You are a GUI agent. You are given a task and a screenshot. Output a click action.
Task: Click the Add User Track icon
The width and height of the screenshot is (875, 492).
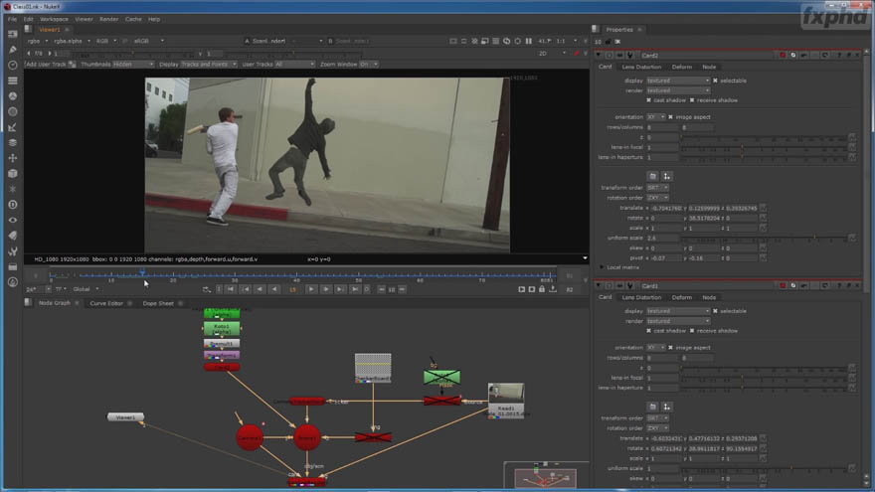click(x=72, y=65)
